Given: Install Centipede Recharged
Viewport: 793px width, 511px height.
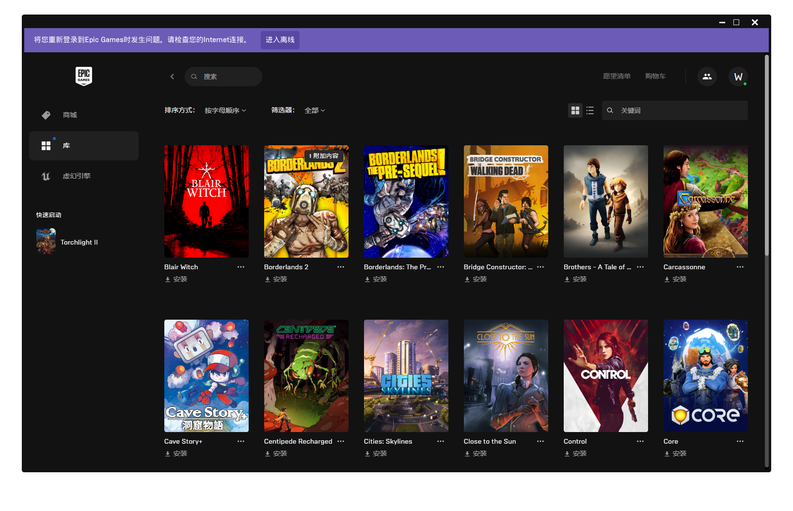Looking at the screenshot, I should pyautogui.click(x=276, y=453).
